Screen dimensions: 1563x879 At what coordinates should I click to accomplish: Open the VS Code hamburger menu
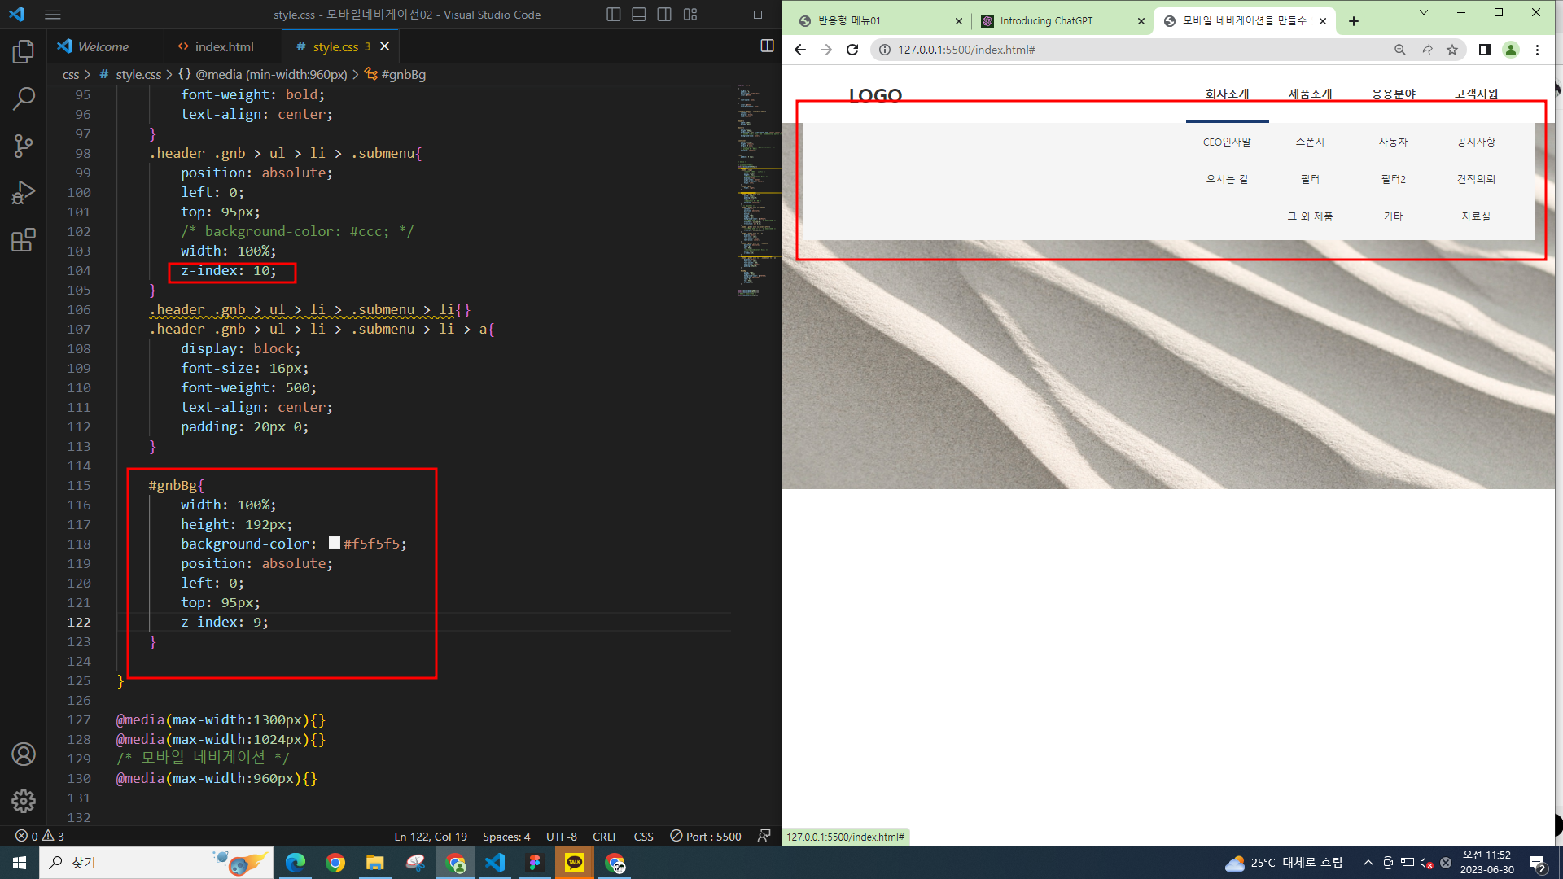coord(53,15)
